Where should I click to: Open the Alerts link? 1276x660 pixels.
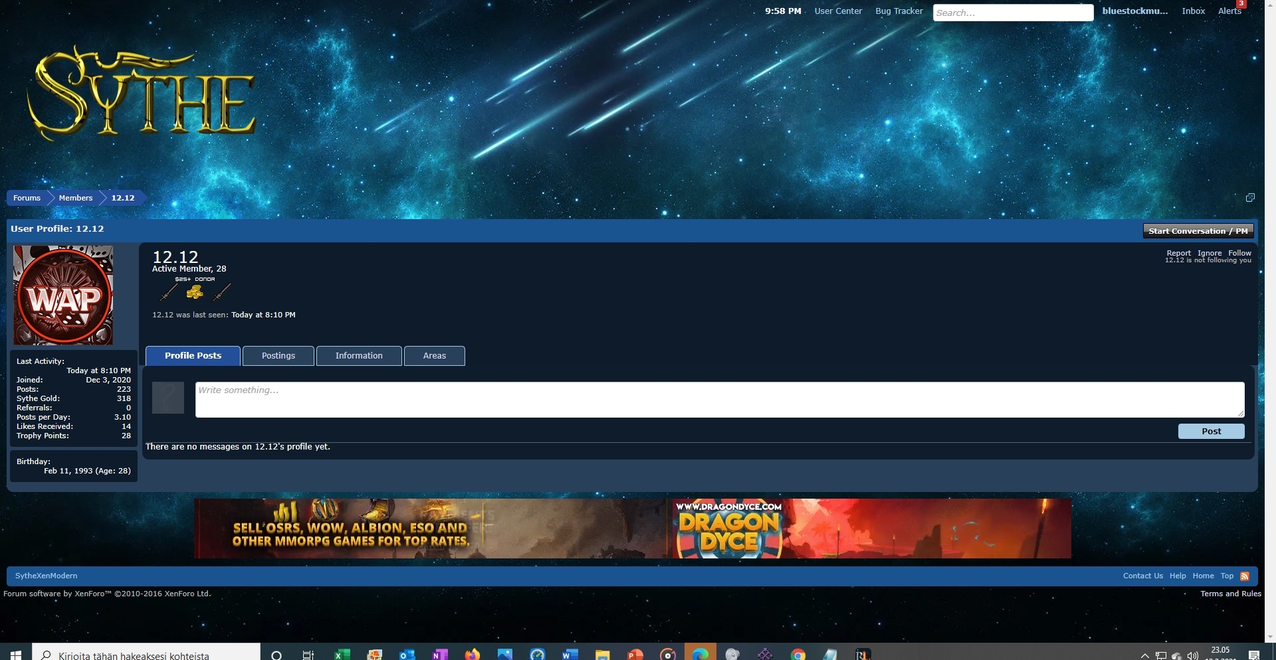click(x=1229, y=11)
